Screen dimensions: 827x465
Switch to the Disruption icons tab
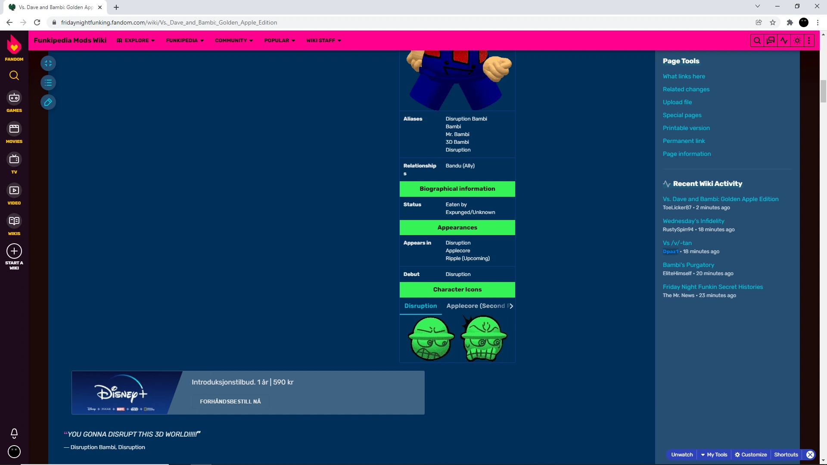tap(420, 306)
